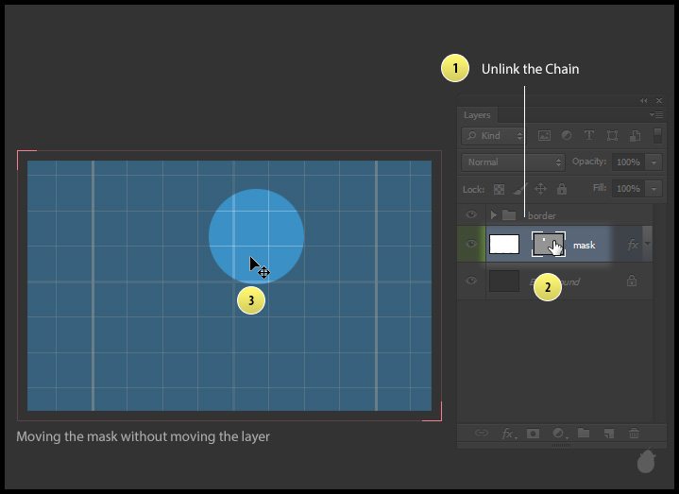
Task: Click the Link layers chain icon
Action: coord(482,434)
